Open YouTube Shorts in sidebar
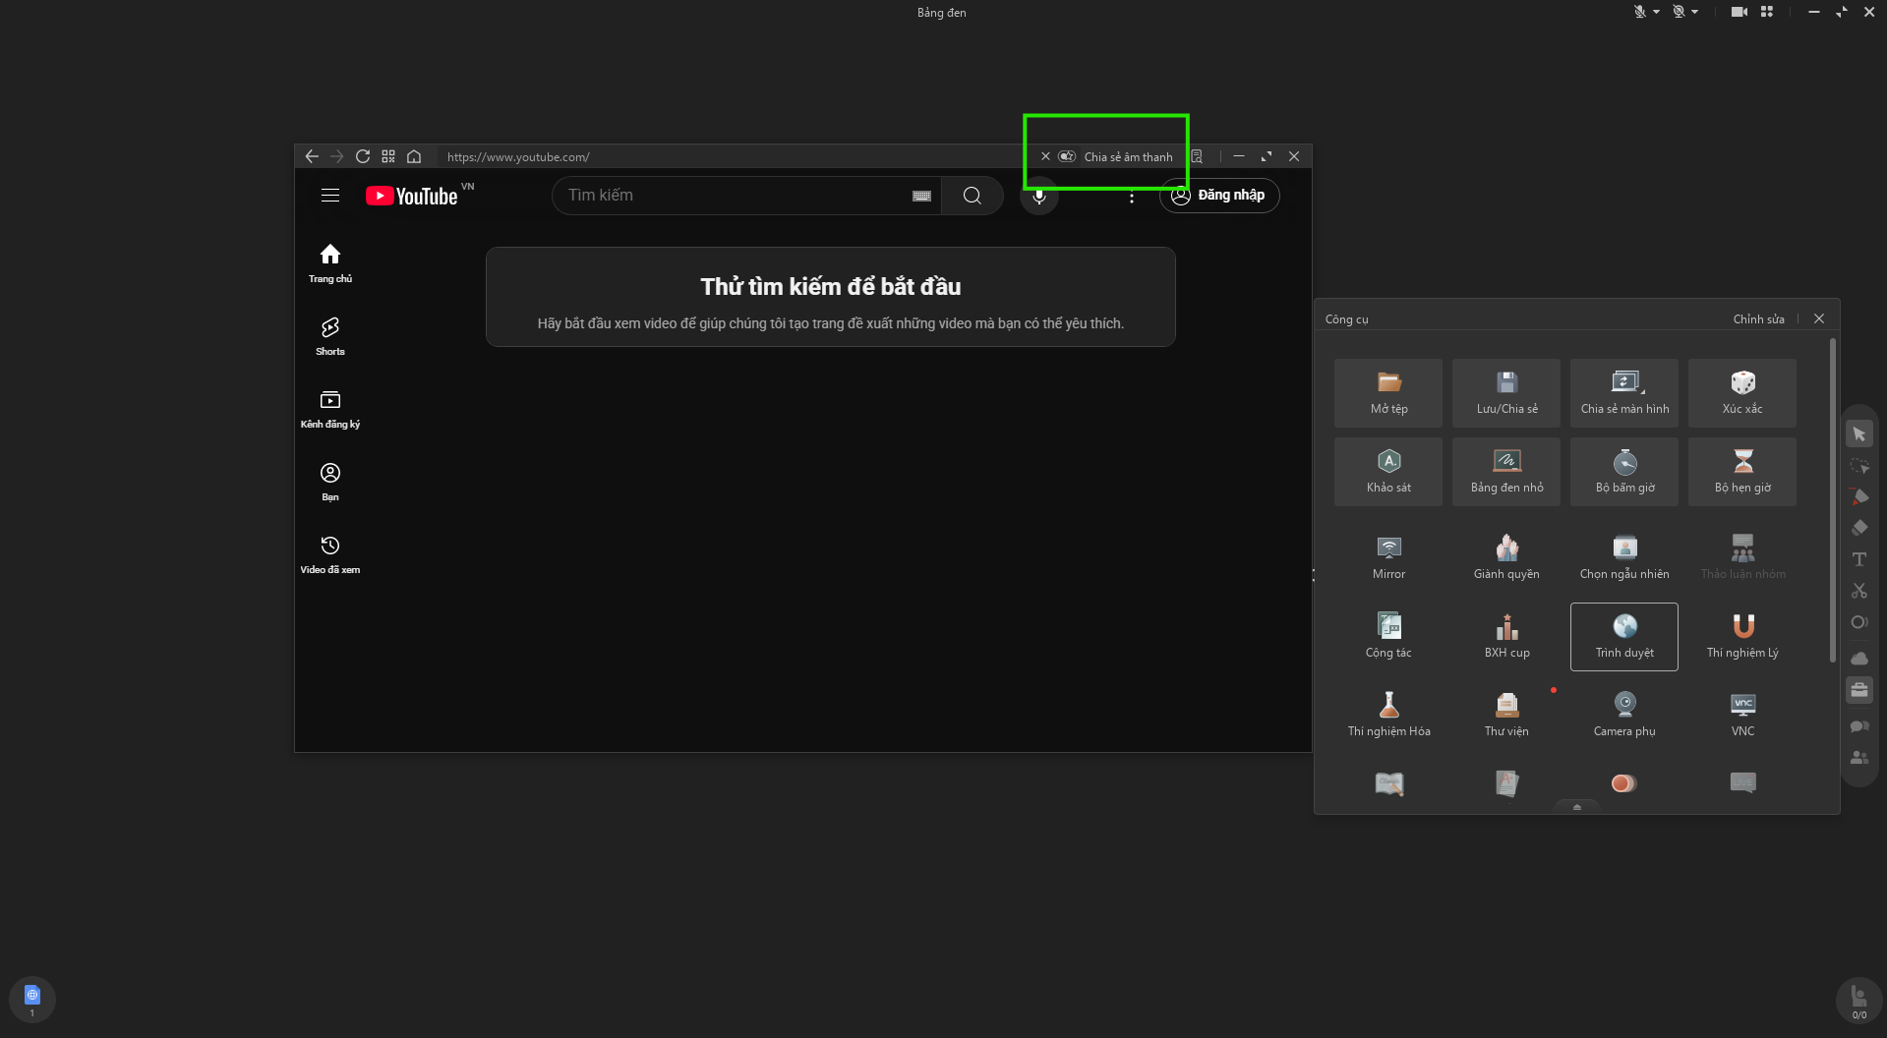Viewport: 1887px width, 1038px height. 329,335
